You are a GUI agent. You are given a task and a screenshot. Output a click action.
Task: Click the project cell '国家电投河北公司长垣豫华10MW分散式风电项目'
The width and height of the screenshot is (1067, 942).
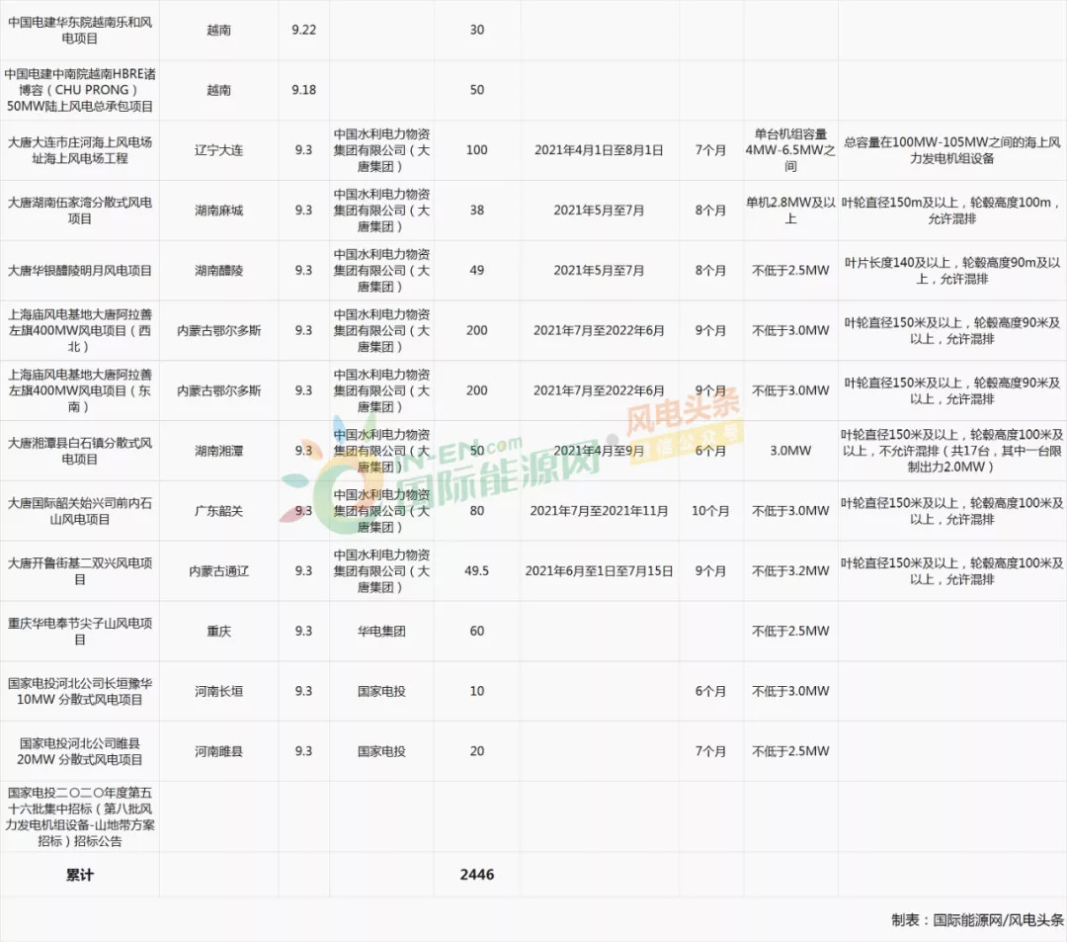coord(80,692)
